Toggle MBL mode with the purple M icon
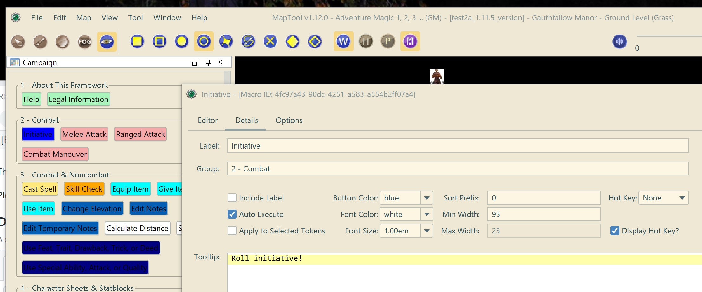 [410, 41]
